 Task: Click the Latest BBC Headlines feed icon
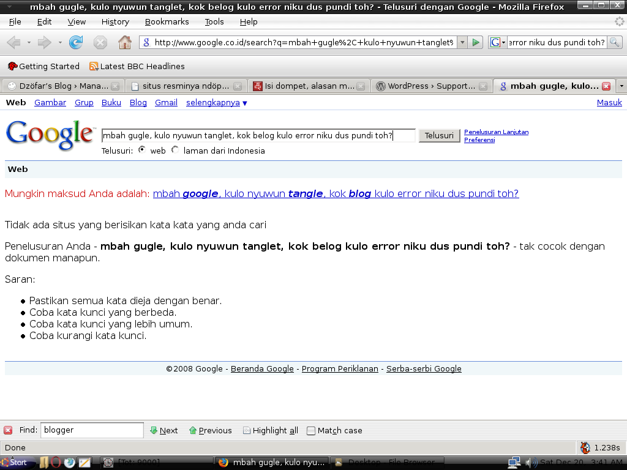click(94, 66)
